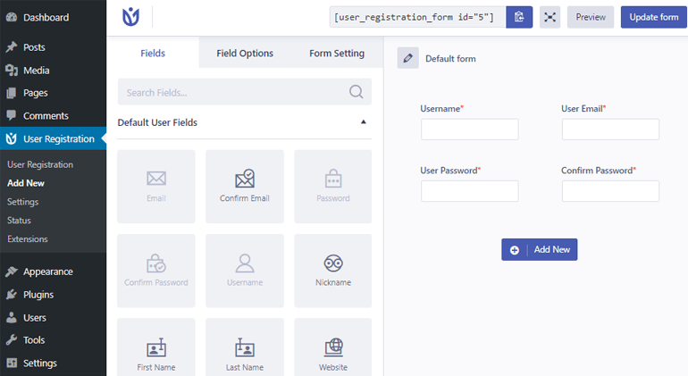The width and height of the screenshot is (688, 376).
Task: Add the Confirm Email field
Action: click(245, 187)
